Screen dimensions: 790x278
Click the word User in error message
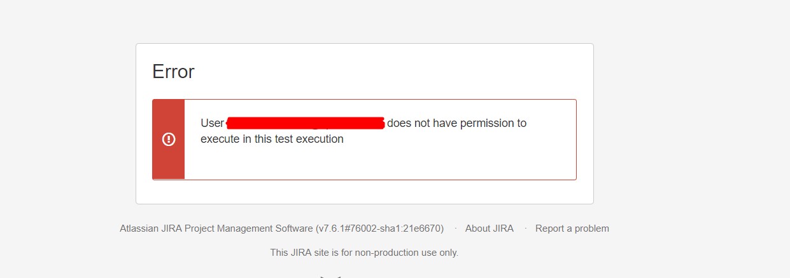212,123
